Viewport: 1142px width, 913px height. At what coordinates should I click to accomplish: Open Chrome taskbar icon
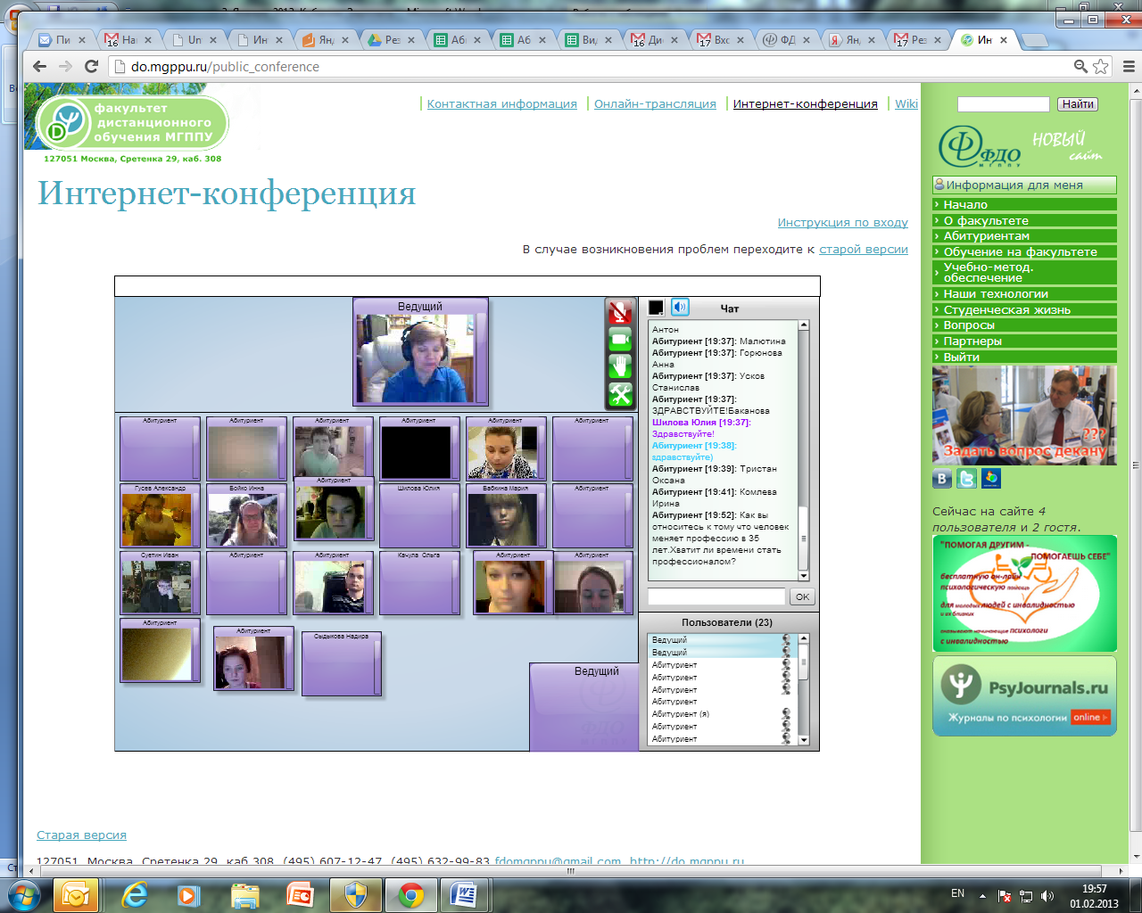410,894
